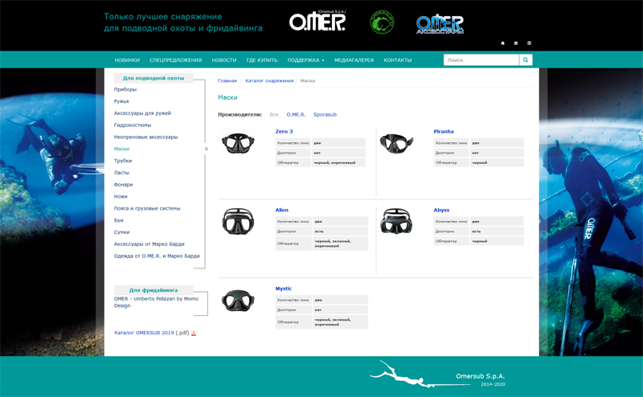Open the Ружья category
The height and width of the screenshot is (397, 643).
pos(121,101)
